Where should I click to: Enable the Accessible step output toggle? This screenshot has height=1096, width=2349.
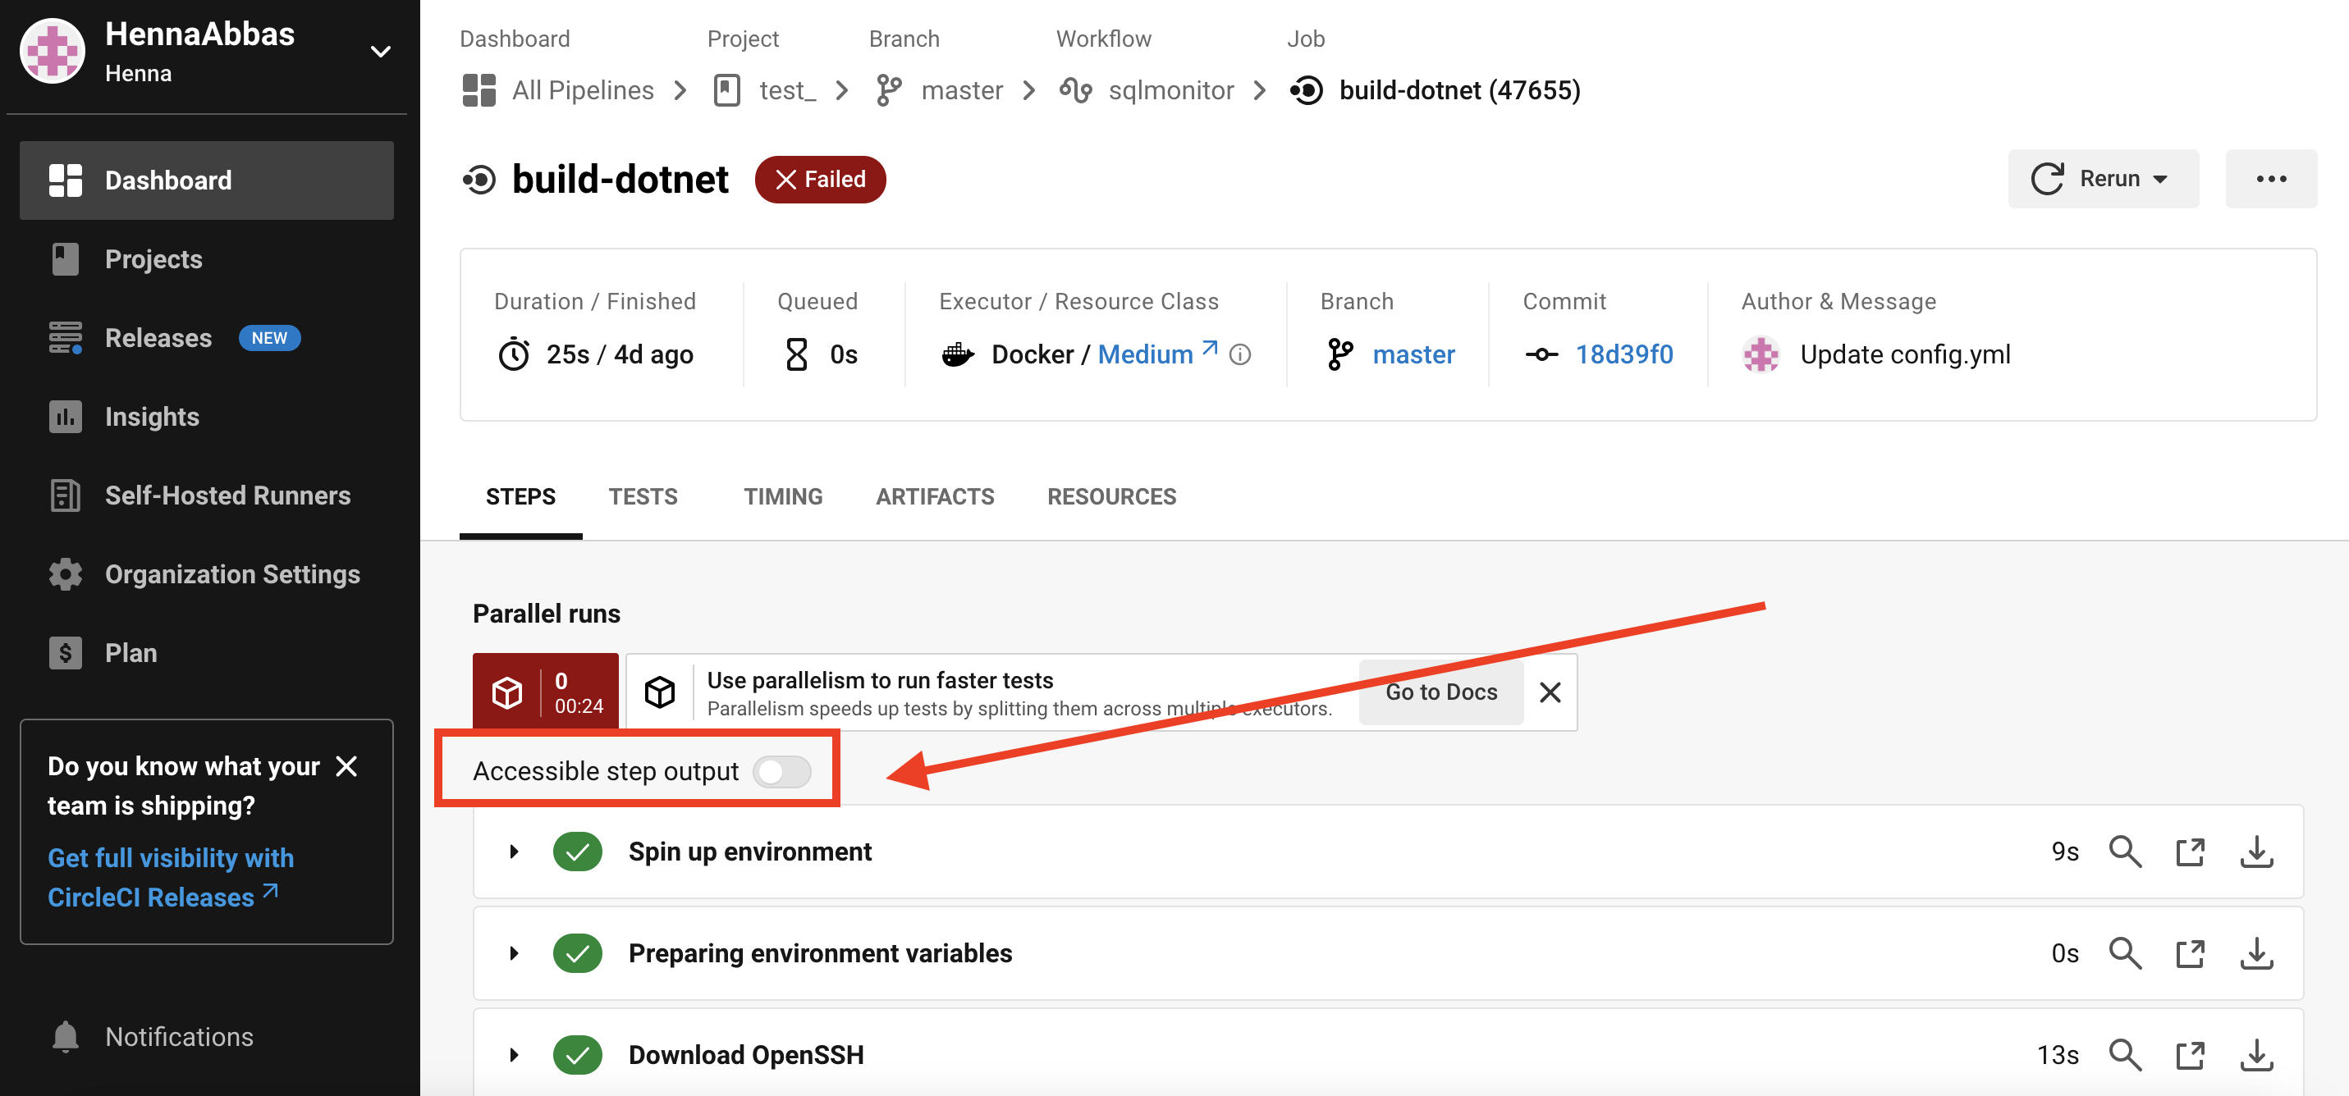(x=781, y=770)
